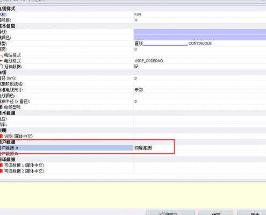Toggle the 延伸数据 checkbox
266x215 pixels.
click(x=136, y=67)
